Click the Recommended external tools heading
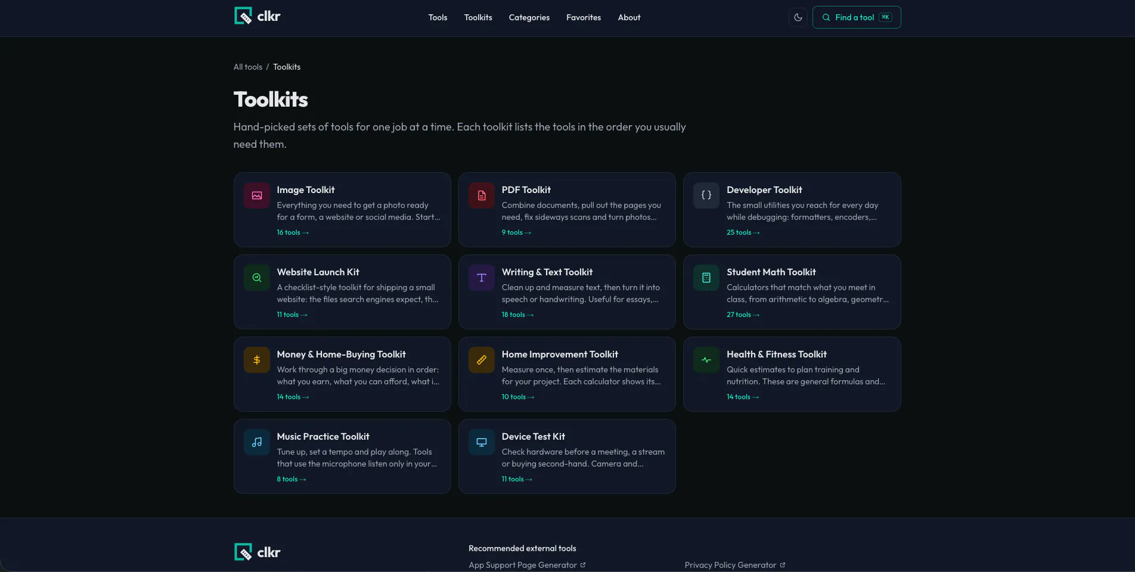Image resolution: width=1135 pixels, height=572 pixels. click(522, 548)
